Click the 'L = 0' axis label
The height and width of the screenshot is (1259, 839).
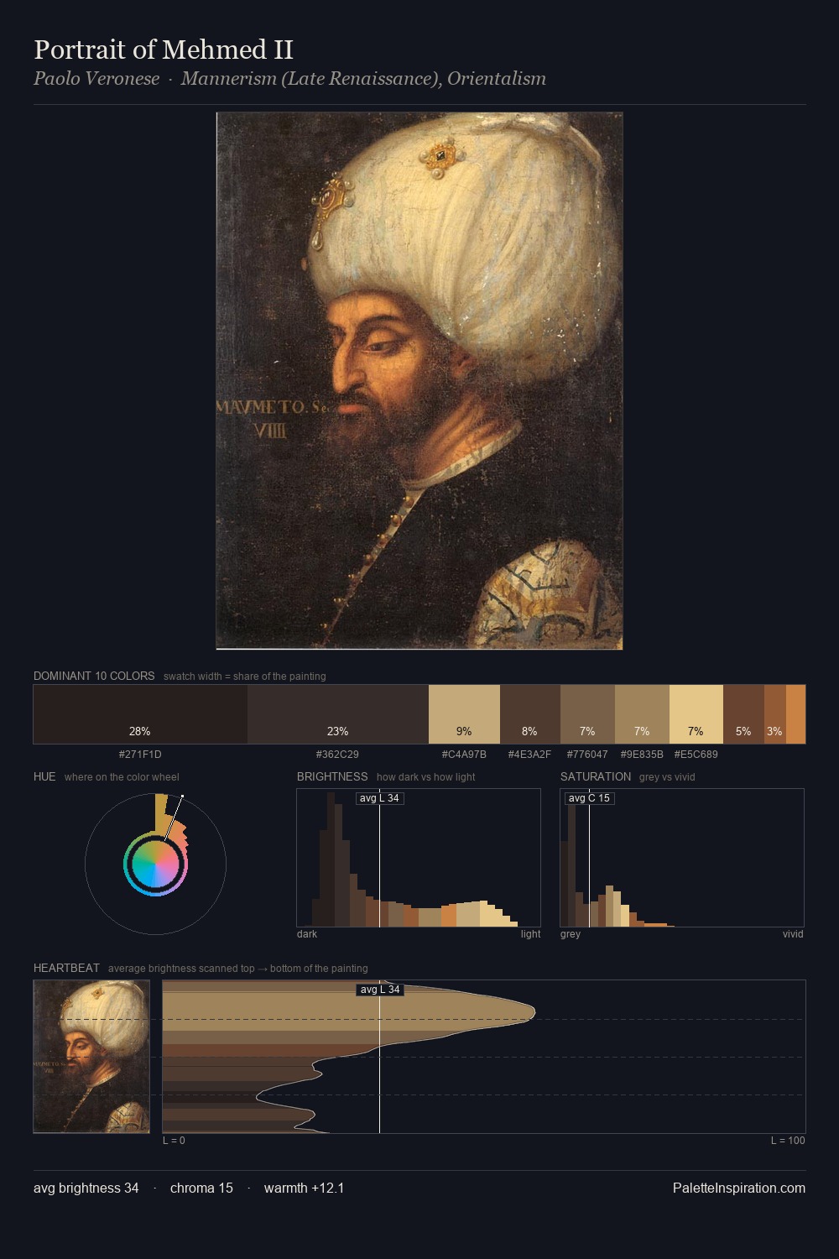(x=174, y=1140)
